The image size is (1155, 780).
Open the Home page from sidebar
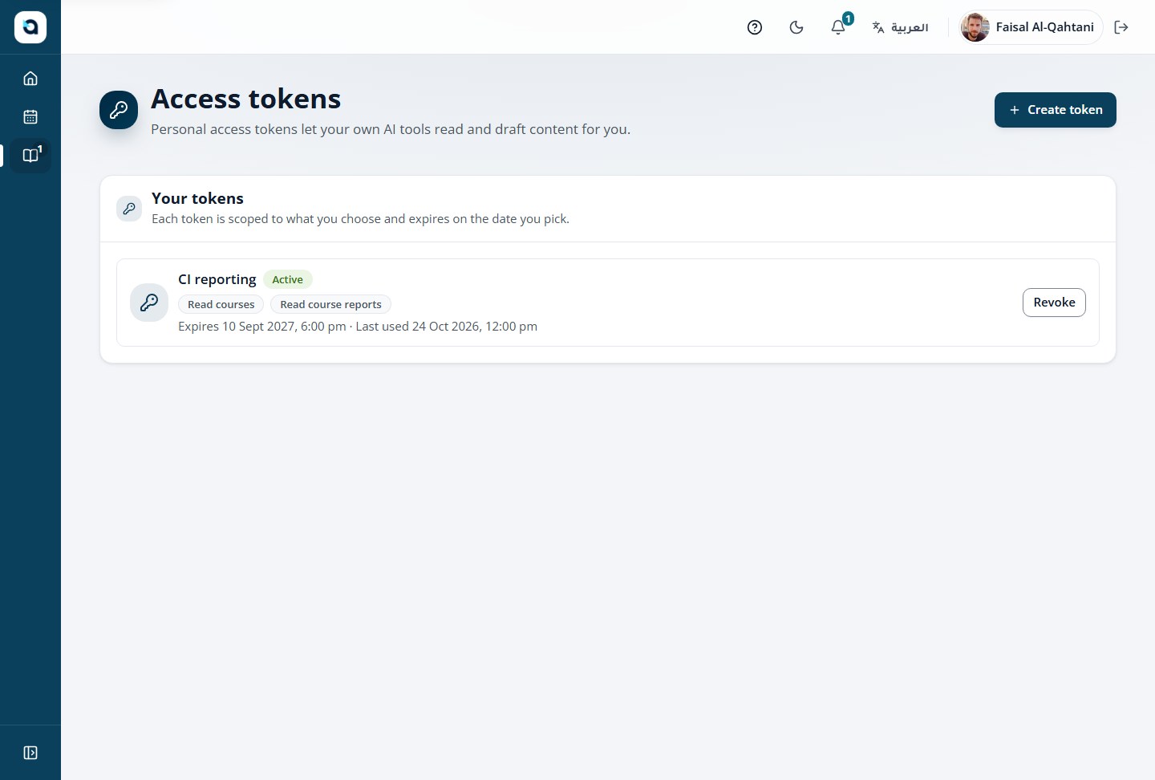pos(30,79)
